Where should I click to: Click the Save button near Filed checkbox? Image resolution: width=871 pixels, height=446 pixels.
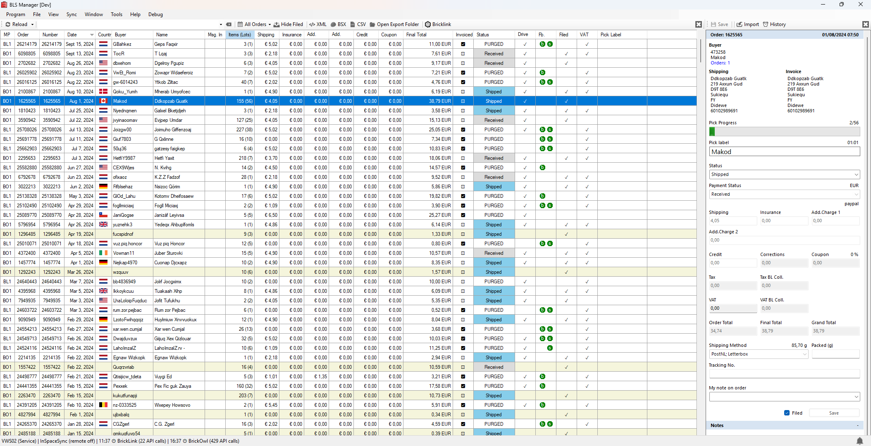(x=834, y=413)
